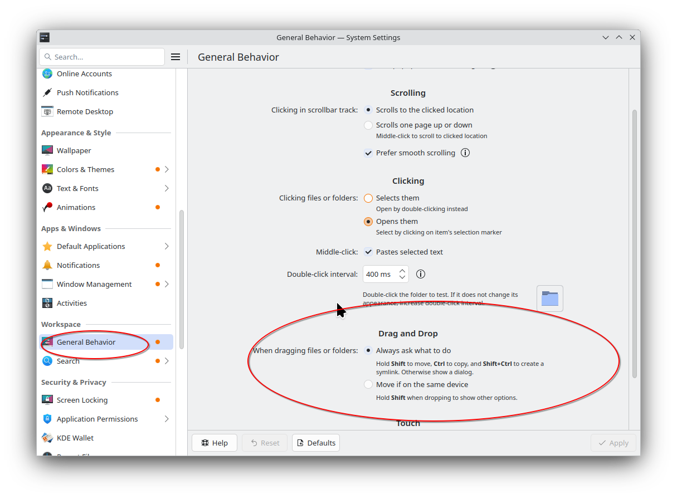Click the Push Notifications icon
Image resolution: width=677 pixels, height=499 pixels.
point(47,92)
